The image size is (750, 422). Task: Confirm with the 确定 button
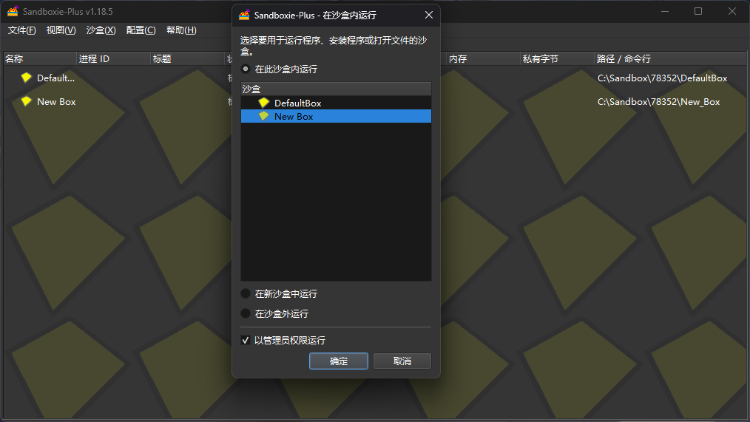339,361
